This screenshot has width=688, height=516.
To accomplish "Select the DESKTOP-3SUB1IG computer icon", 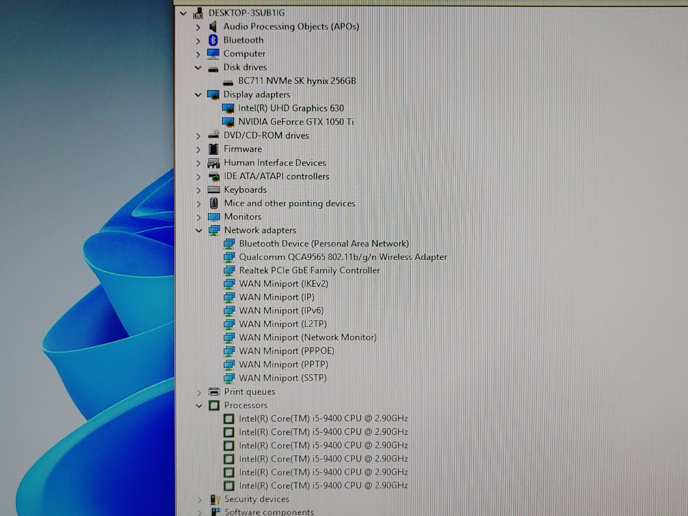I will 197,13.
